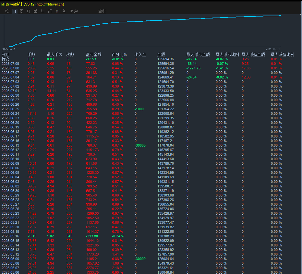The height and width of the screenshot is (274, 302).
Task: Click the 2.18 % percentage value
Action: (117, 268)
